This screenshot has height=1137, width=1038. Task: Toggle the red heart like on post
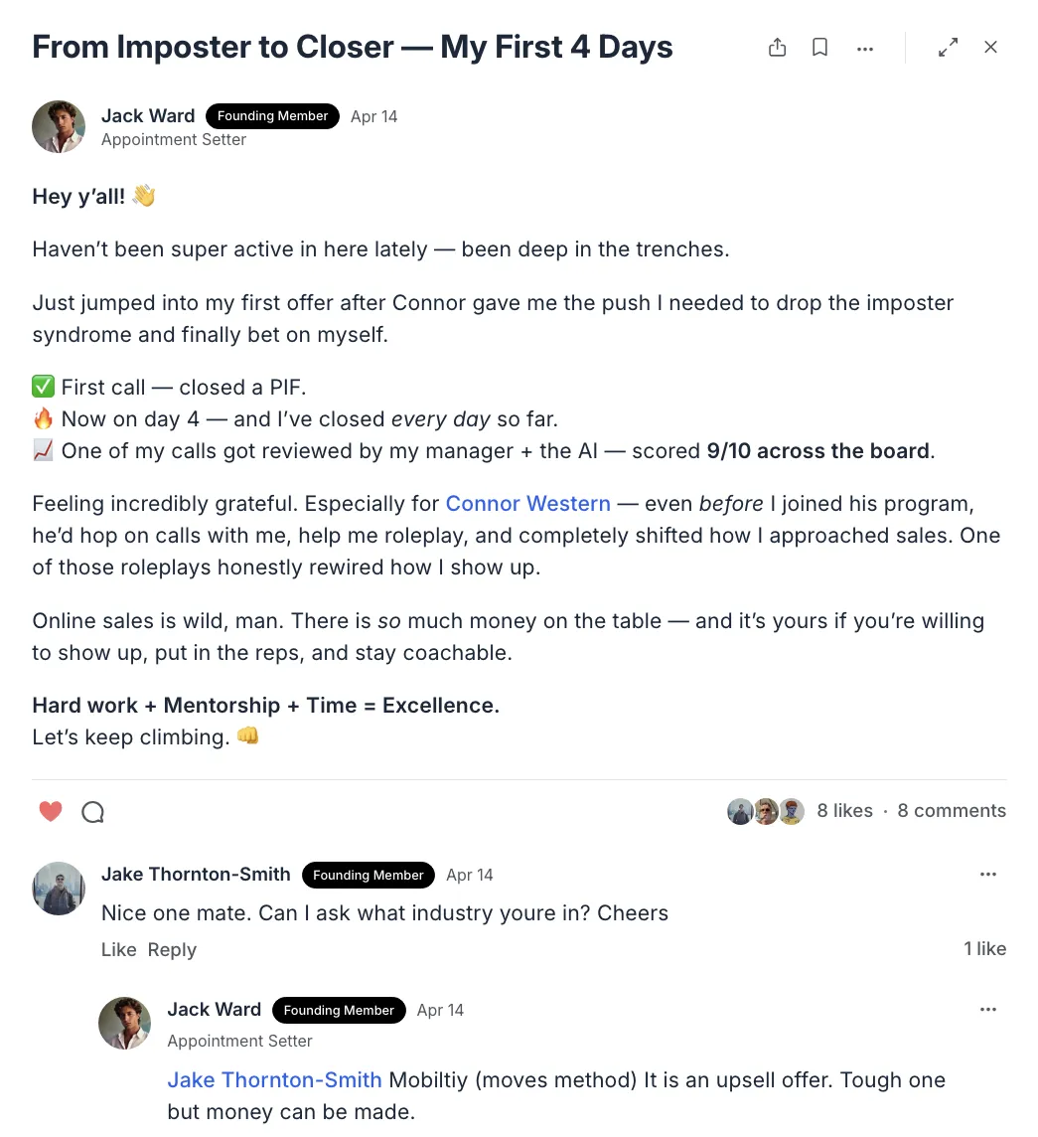50,811
